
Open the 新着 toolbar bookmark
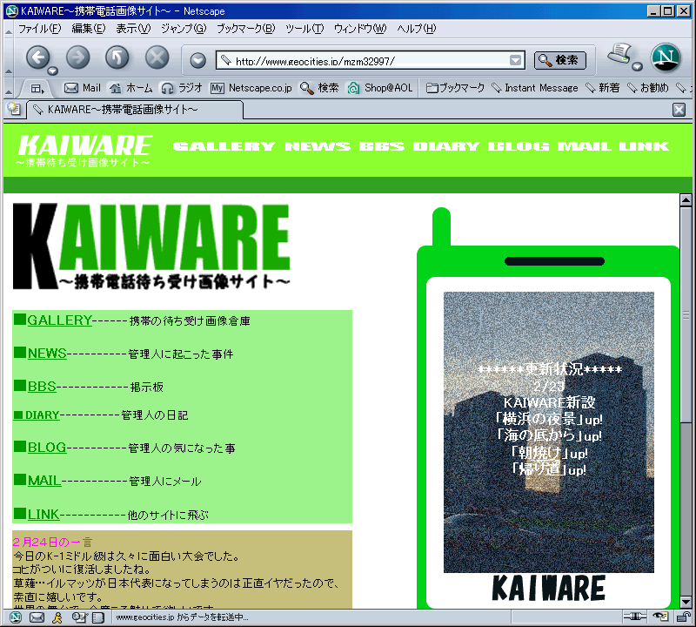(x=602, y=88)
